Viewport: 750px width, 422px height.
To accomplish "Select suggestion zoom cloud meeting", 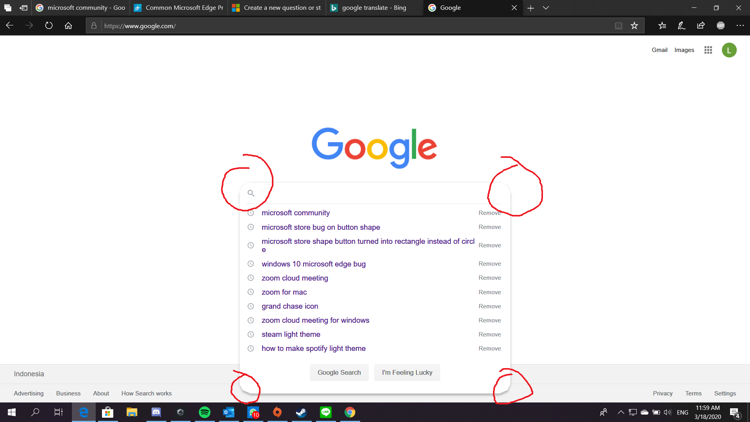I will tap(295, 278).
